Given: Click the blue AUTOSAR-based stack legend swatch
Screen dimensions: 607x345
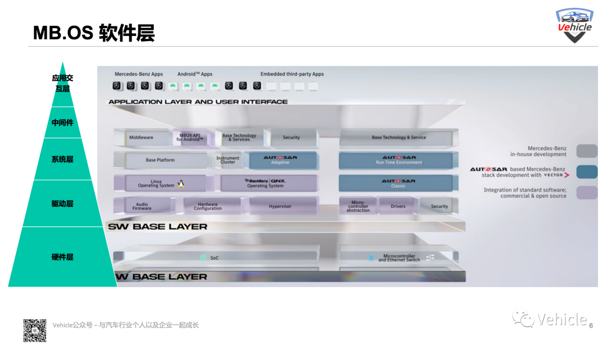Looking at the screenshot, I should (586, 172).
